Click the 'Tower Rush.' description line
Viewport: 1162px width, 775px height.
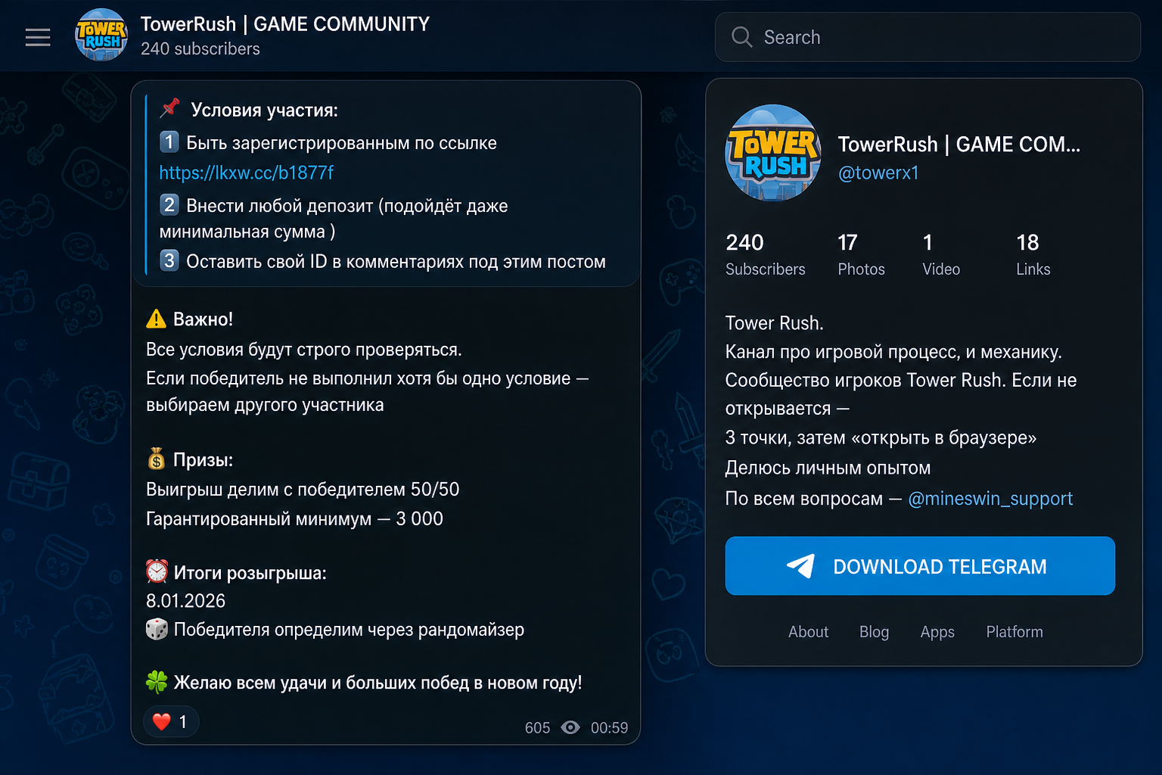tap(774, 323)
